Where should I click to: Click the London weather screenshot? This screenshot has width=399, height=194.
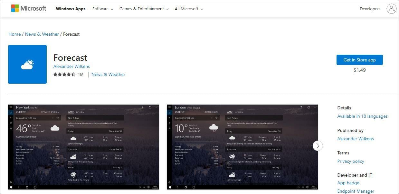[242, 146]
